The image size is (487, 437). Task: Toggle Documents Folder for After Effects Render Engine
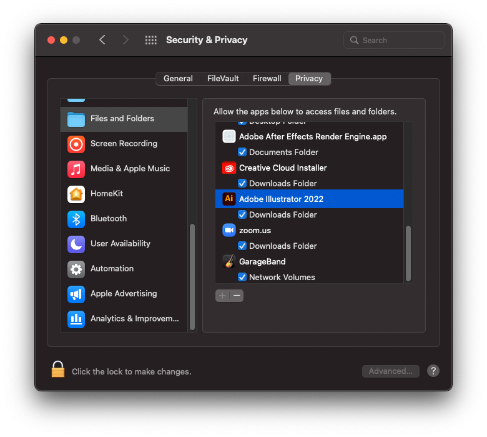click(x=242, y=152)
